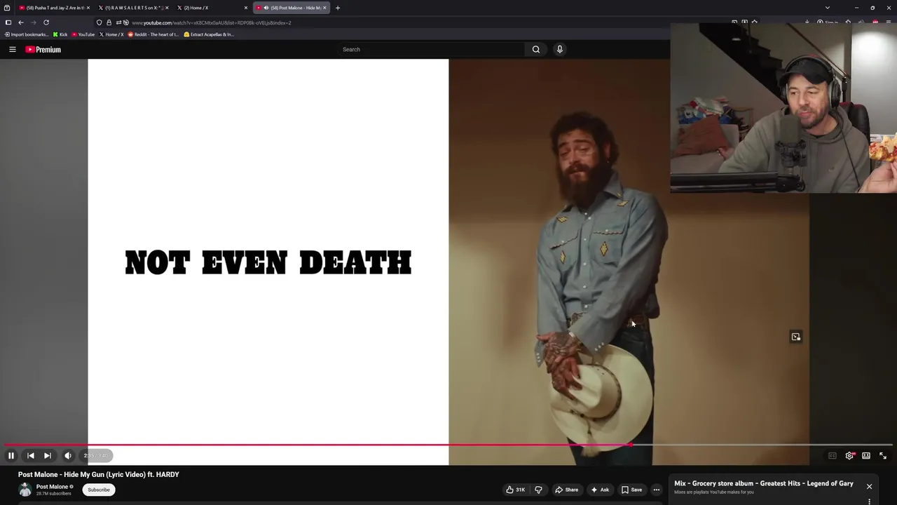Open the player settings gear

point(849,456)
